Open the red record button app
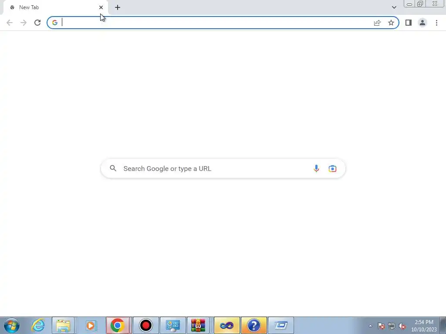Screen dimensions: 446x334 click(145, 325)
